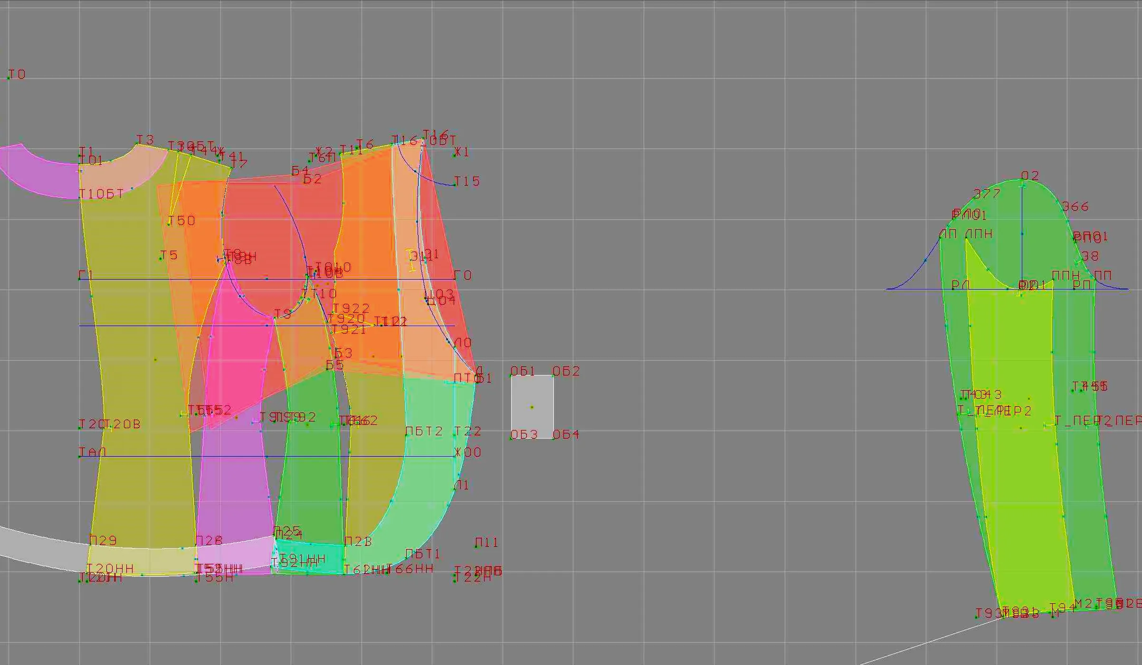
Task: Pick the point labeled T15
Action: click(455, 185)
